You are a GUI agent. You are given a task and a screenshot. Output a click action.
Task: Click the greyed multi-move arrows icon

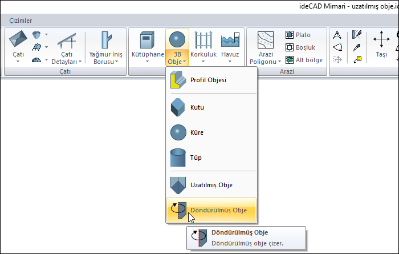(x=337, y=60)
